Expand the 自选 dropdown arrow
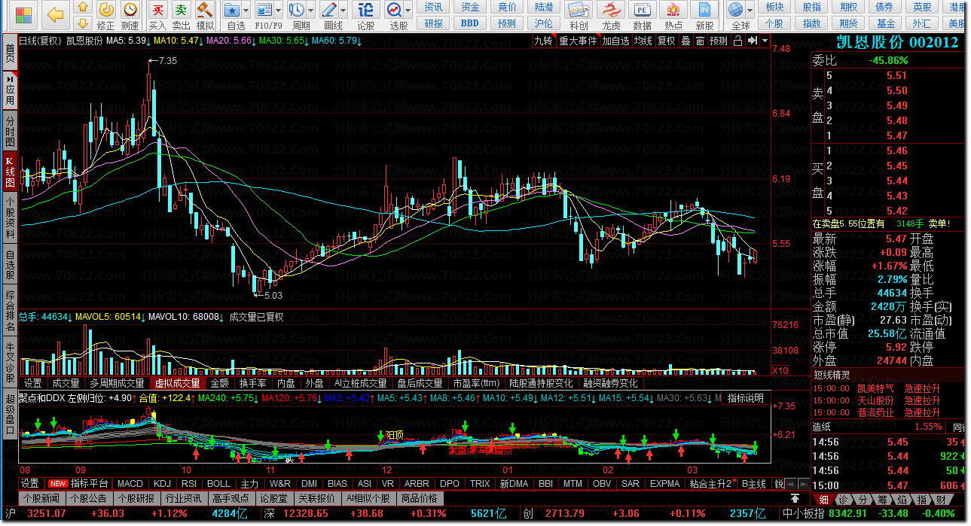 [246, 11]
